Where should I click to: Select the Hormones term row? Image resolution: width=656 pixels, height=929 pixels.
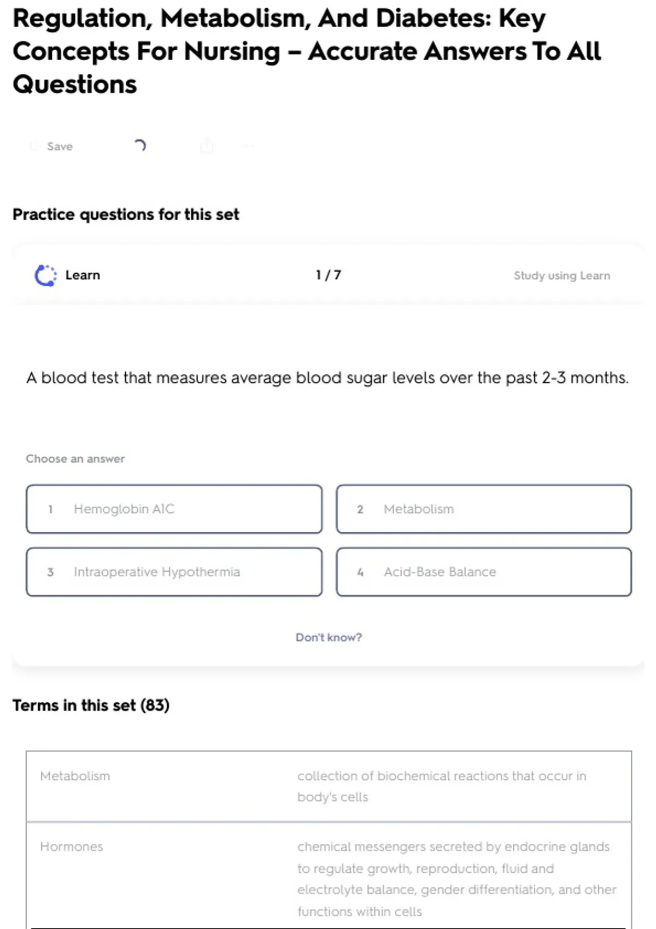coord(72,846)
